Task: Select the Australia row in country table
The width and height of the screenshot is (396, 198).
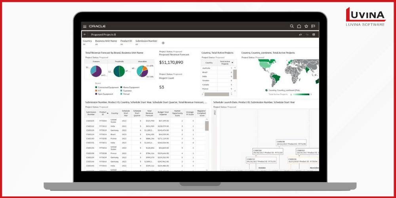Action: point(217,68)
